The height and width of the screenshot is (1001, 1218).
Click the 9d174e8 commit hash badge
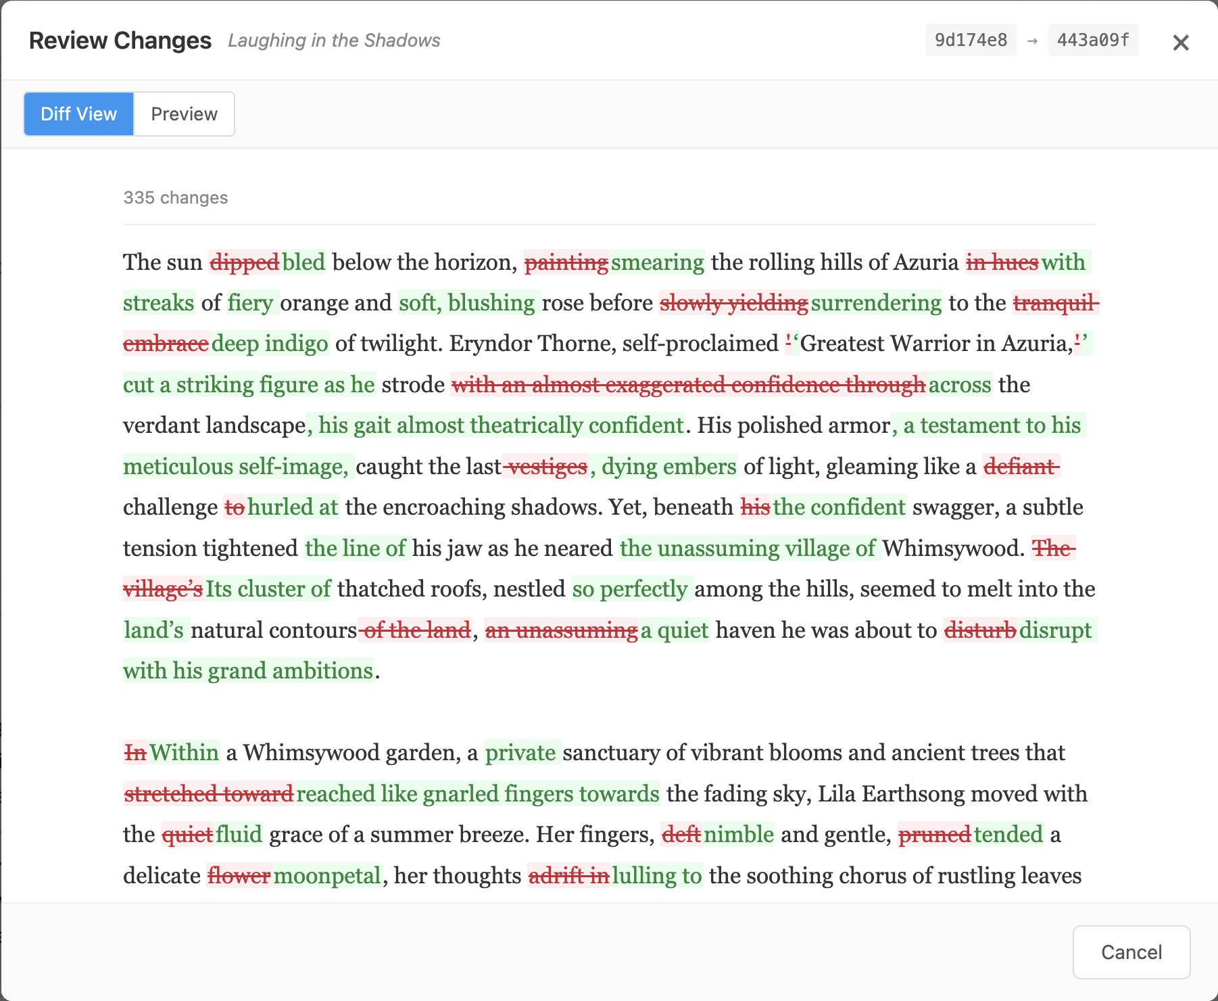click(x=971, y=40)
